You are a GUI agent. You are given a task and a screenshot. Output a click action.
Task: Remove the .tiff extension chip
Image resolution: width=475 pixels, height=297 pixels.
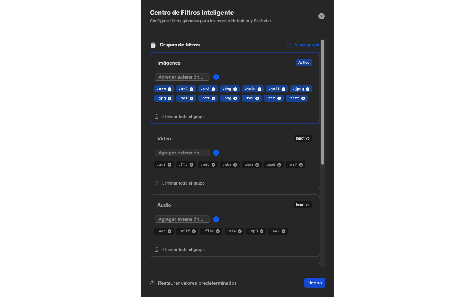point(303,98)
